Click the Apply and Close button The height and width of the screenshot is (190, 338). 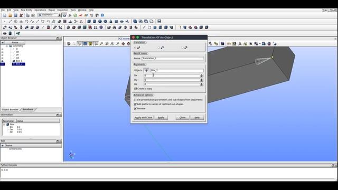pyautogui.click(x=143, y=118)
